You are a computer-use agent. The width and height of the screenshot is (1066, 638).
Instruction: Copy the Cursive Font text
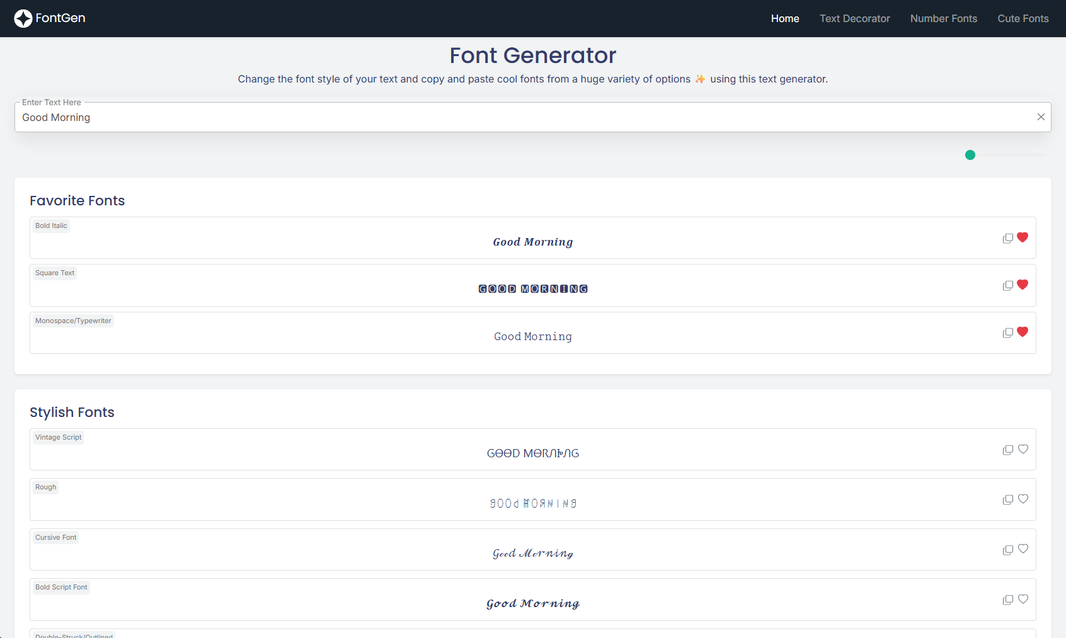(1007, 550)
